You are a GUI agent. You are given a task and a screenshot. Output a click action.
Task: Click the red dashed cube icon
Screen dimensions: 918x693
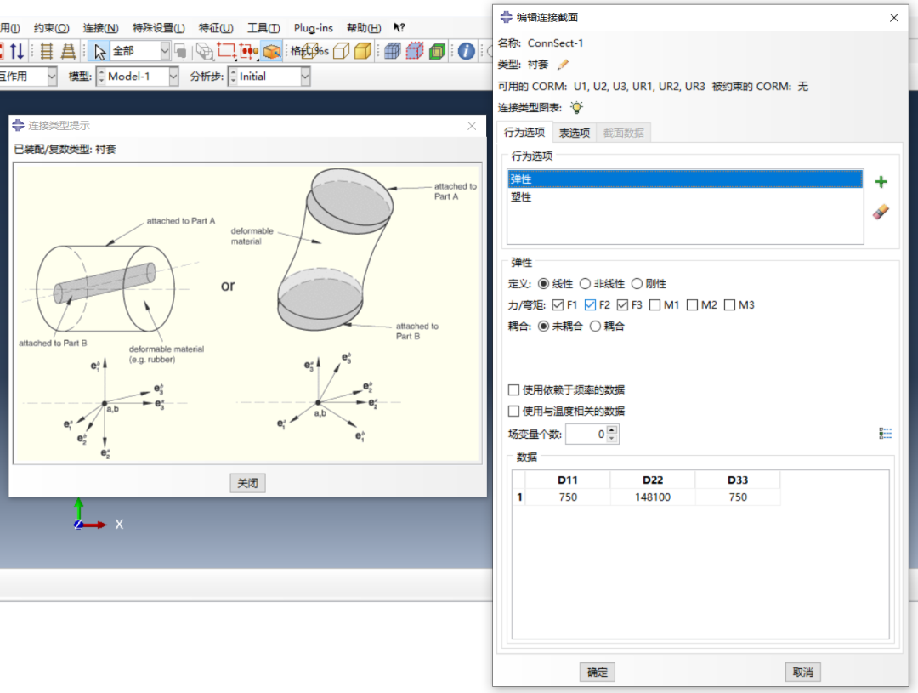pos(415,52)
